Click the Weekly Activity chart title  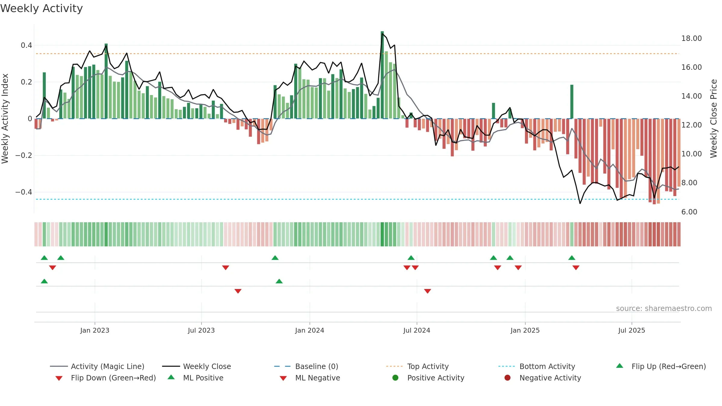[x=42, y=8]
